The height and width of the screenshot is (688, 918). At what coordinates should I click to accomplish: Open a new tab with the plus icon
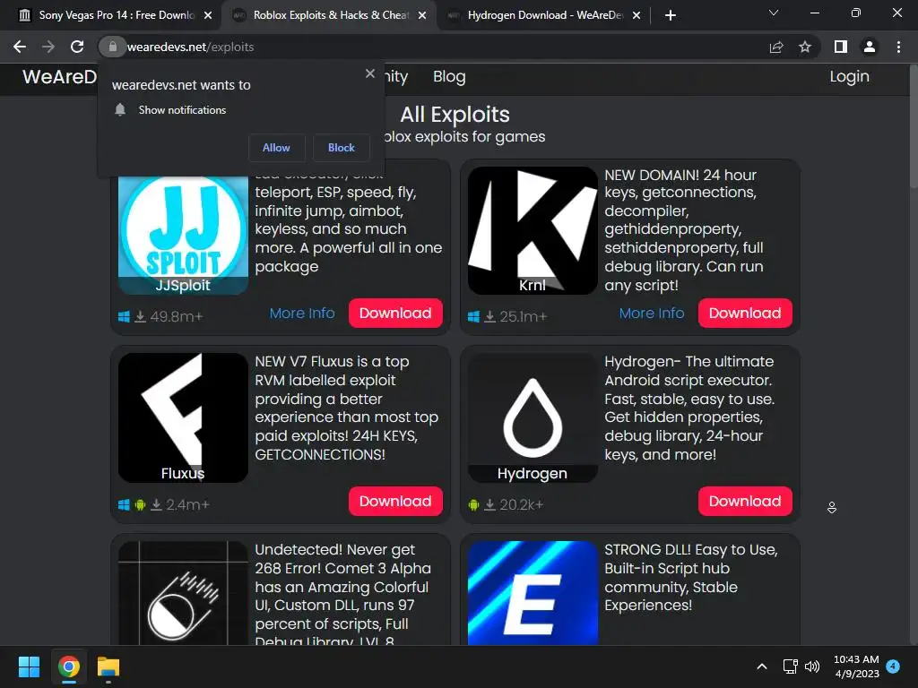tap(671, 15)
